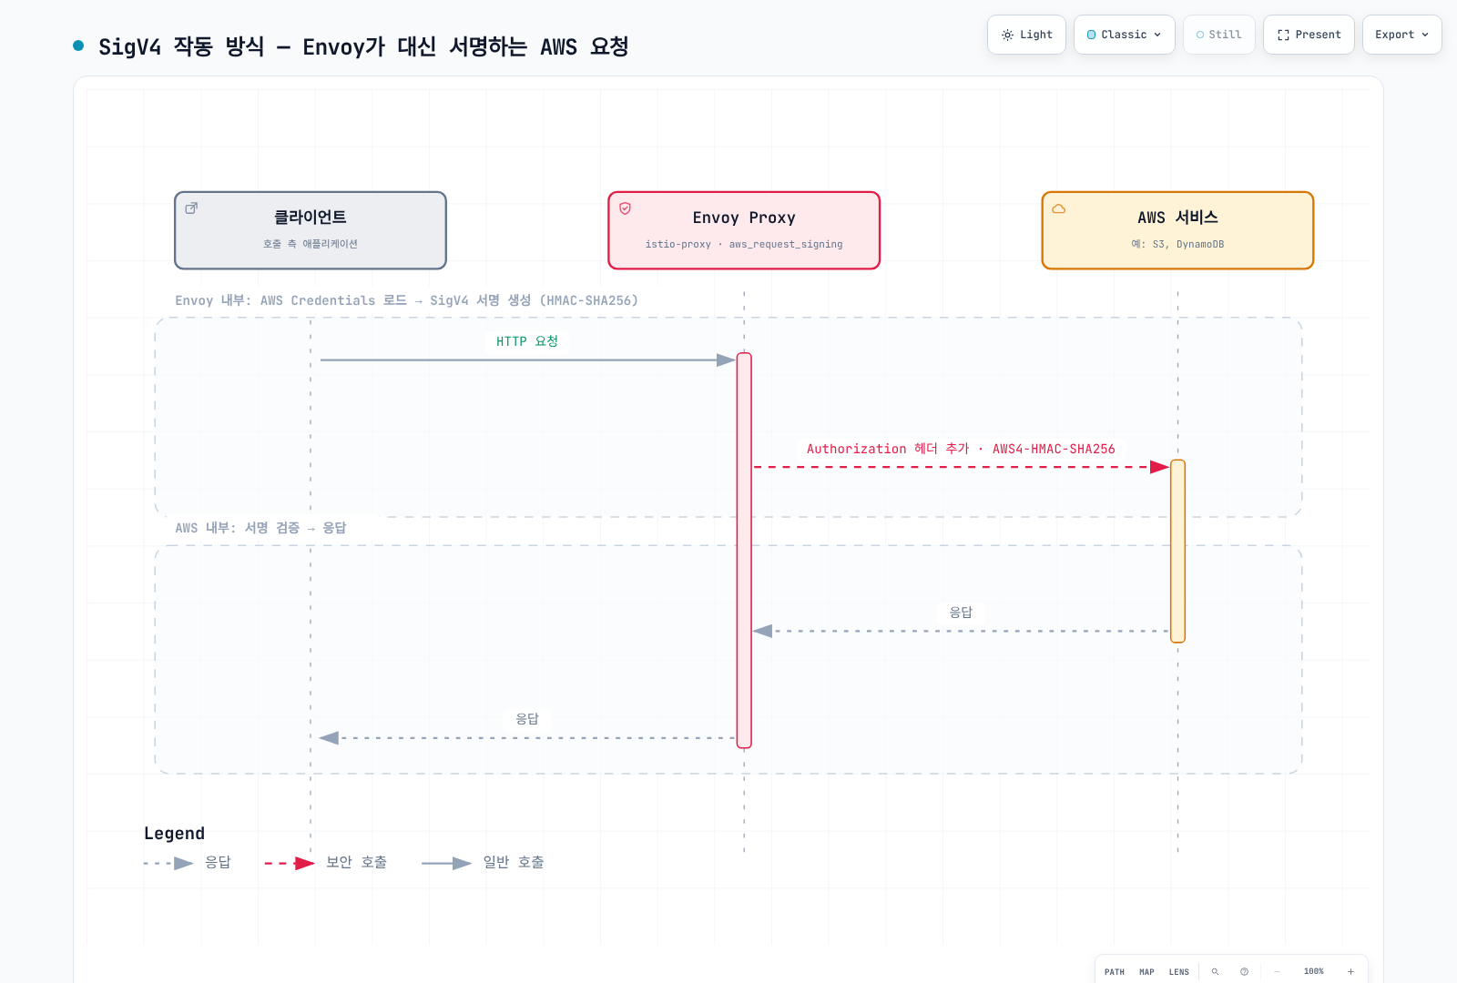This screenshot has height=983, width=1457.
Task: Click the 응답 legend entry
Action: [188, 863]
